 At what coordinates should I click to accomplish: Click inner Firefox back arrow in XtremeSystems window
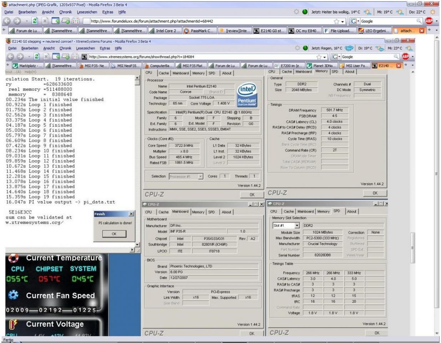click(x=11, y=56)
